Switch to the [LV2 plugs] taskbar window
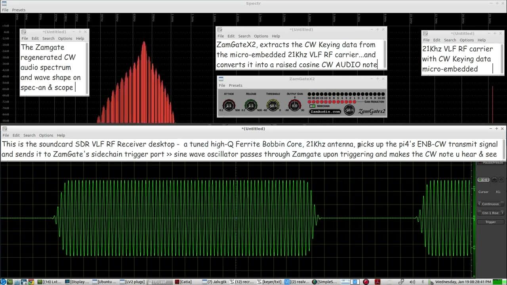507x285 pixels. coord(132,282)
